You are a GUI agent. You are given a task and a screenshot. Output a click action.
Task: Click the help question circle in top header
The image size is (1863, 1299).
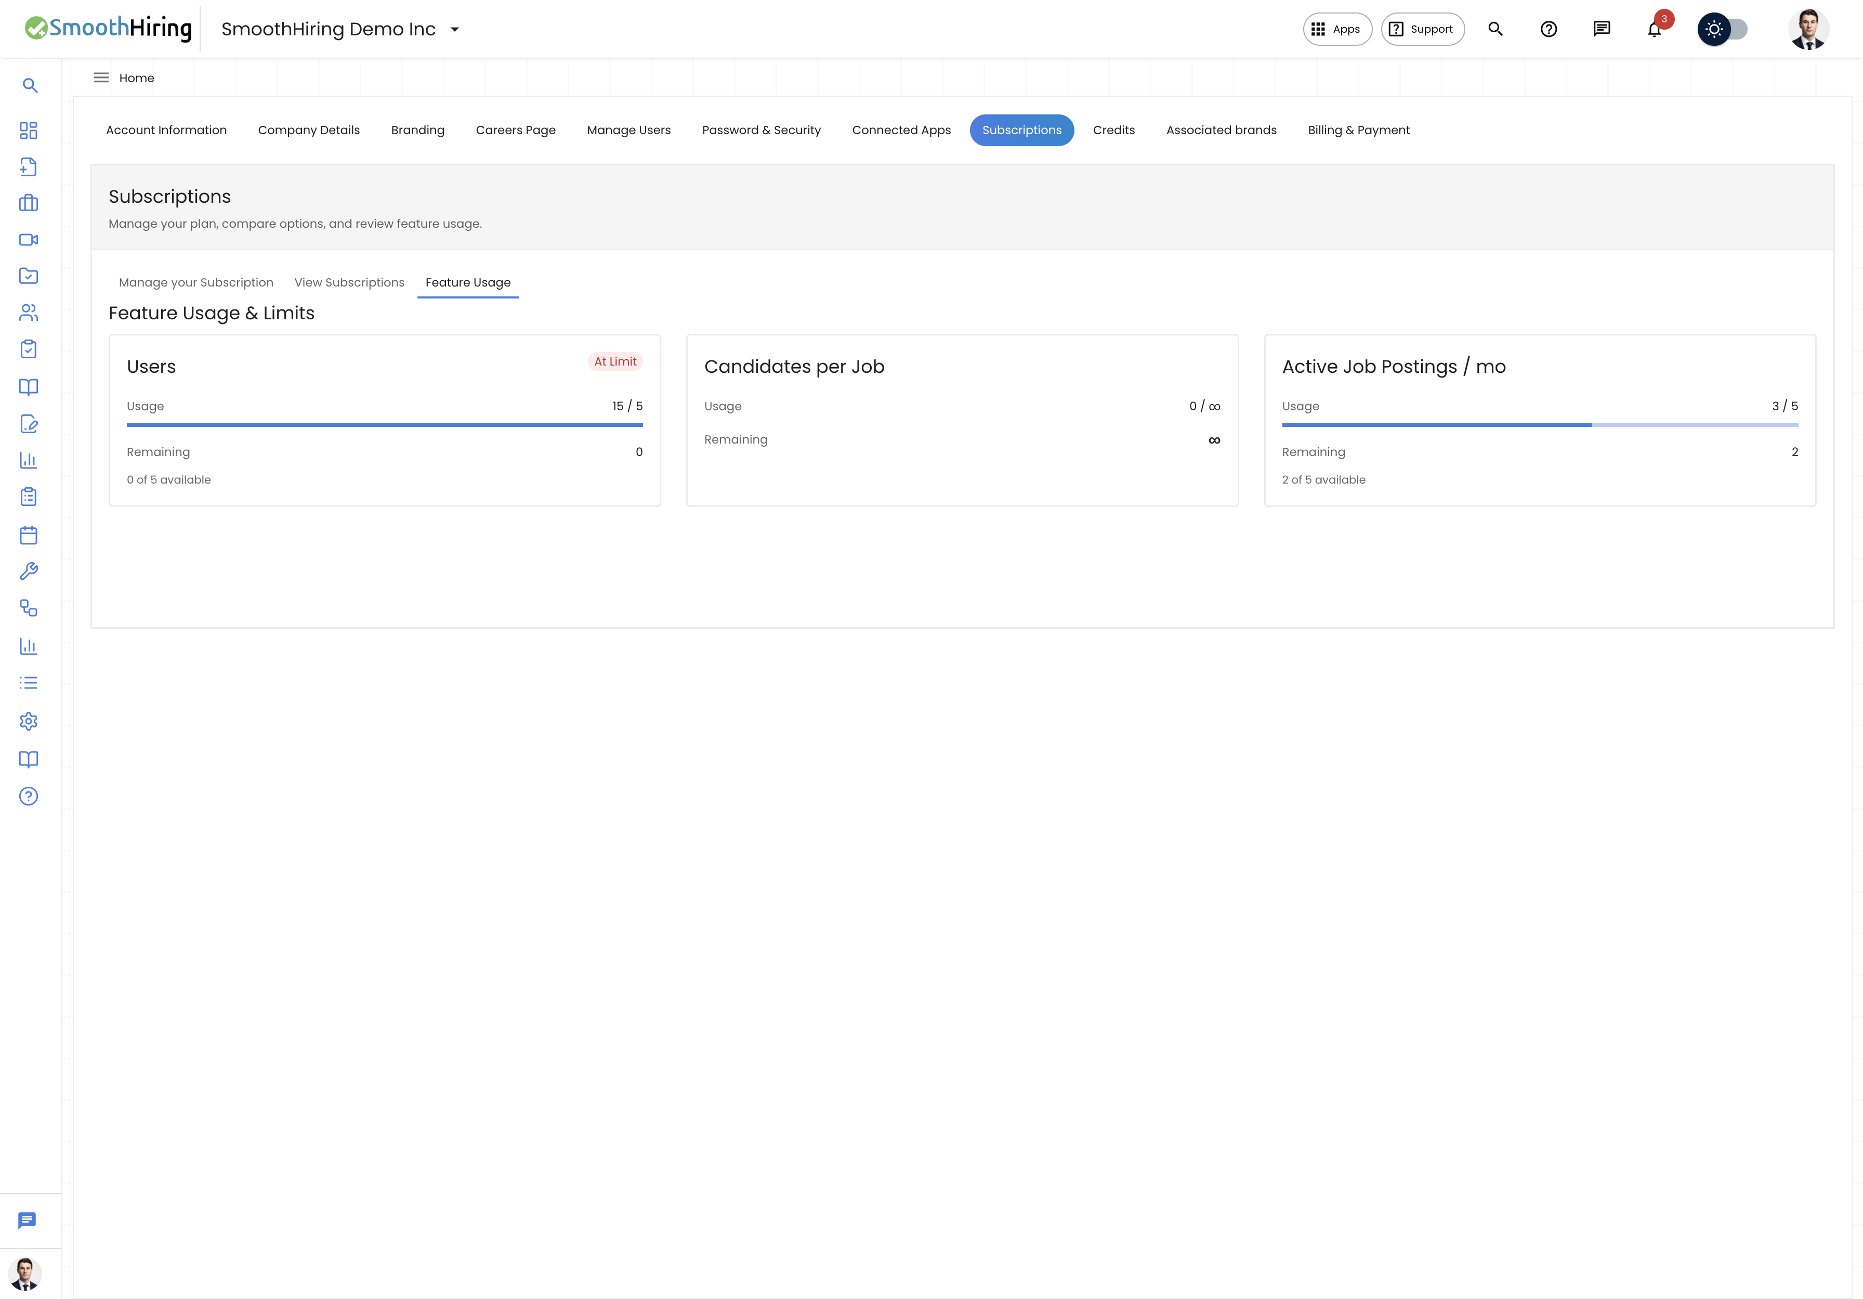(1549, 29)
